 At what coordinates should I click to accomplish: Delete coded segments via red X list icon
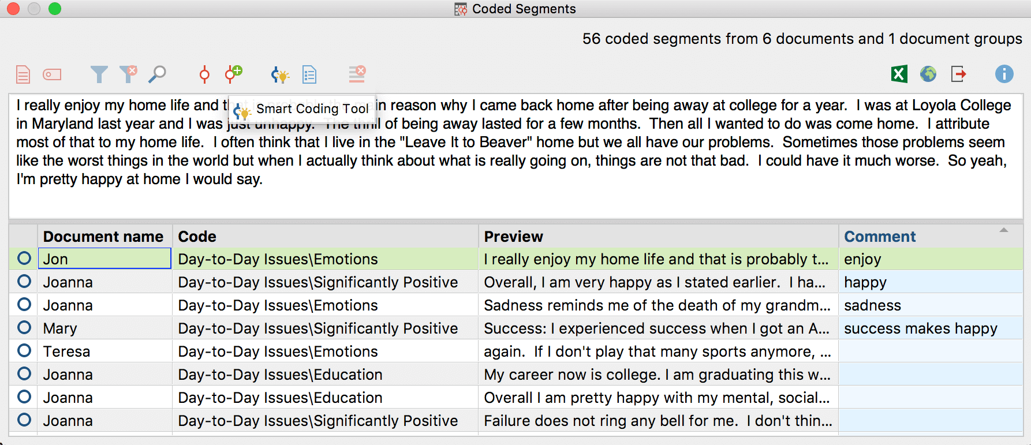point(357,74)
